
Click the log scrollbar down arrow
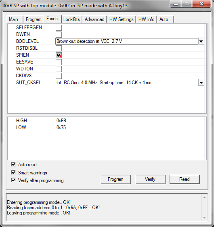[204, 217]
